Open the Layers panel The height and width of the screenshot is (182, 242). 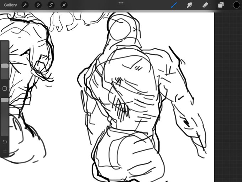[221, 5]
